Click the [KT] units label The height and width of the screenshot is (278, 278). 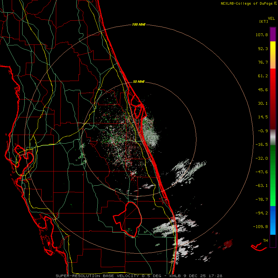(264, 21)
